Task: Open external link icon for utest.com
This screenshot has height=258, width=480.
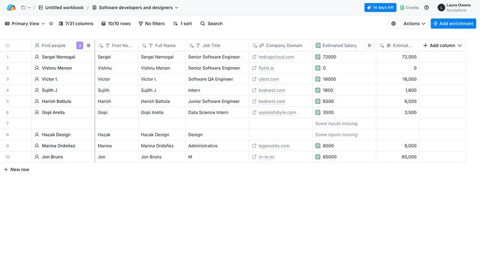Action: pyautogui.click(x=254, y=79)
